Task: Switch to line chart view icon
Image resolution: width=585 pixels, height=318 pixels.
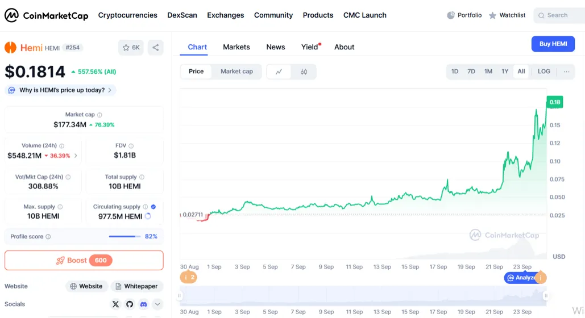Action: [x=279, y=72]
